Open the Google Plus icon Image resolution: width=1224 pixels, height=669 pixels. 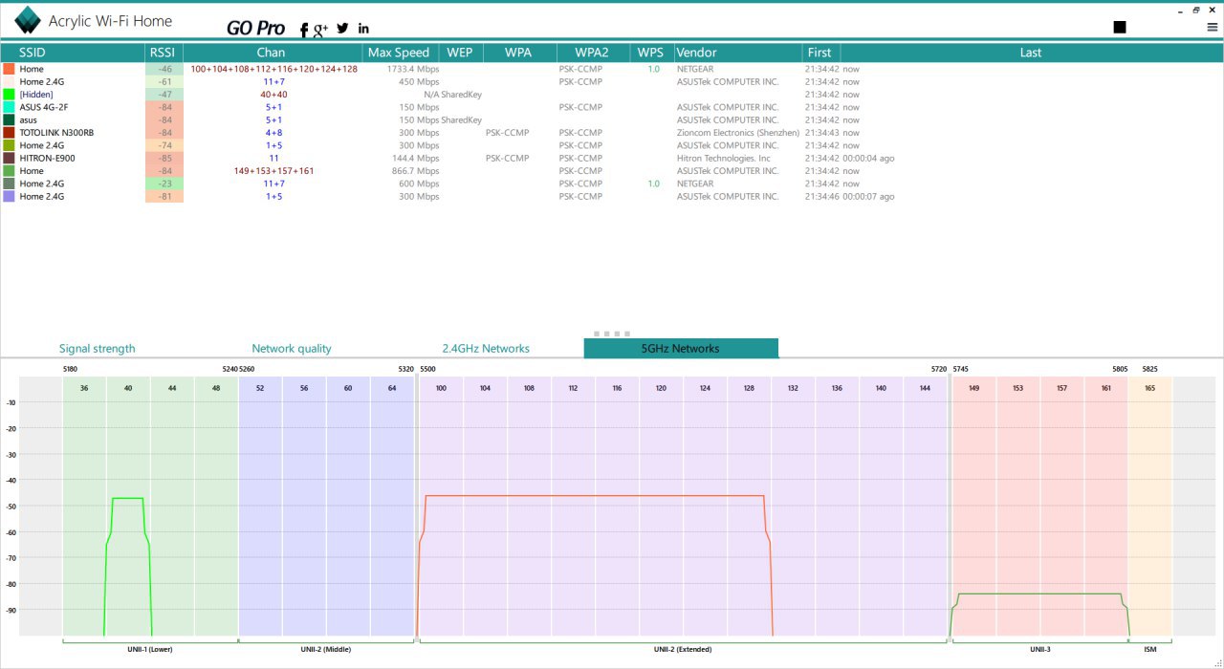pos(321,29)
